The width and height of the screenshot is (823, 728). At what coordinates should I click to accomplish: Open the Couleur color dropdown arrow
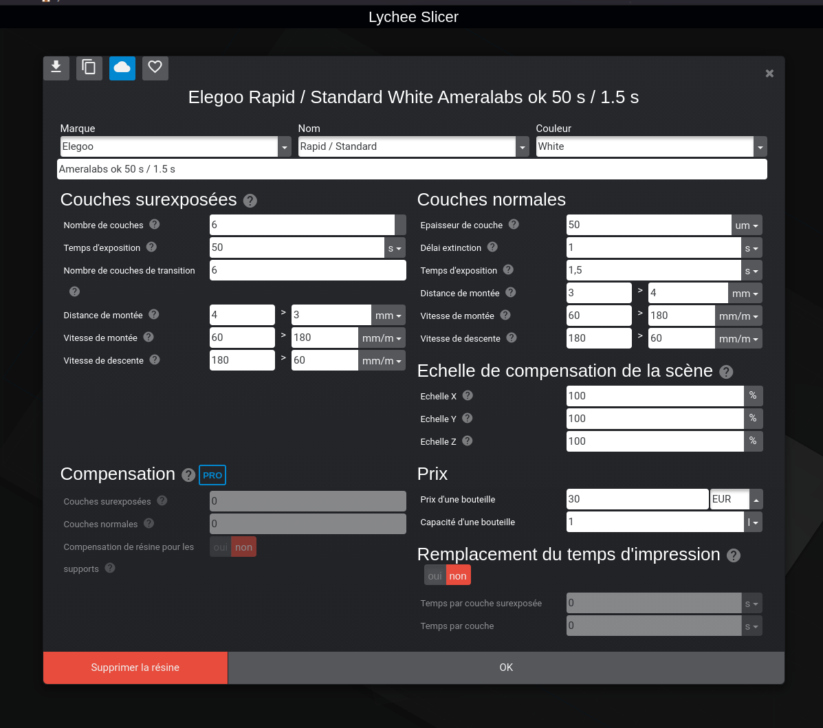[x=760, y=147]
